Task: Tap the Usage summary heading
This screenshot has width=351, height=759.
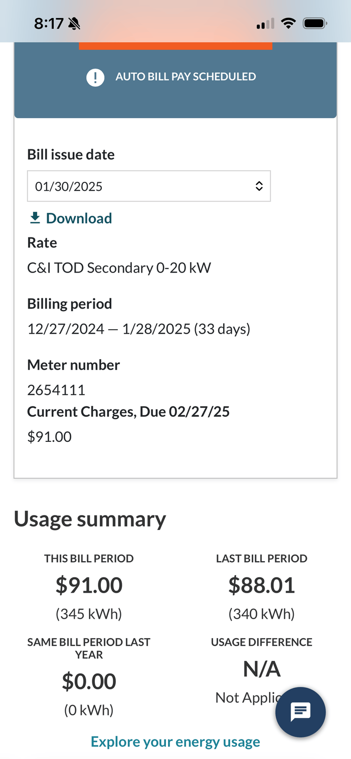Action: click(90, 519)
